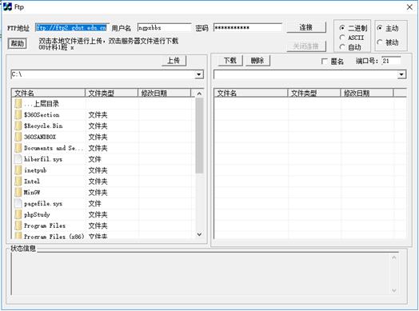Image resolution: width=419 pixels, height=311 pixels.
Task: Sort local list by 文件类型 column header
Action: pyautogui.click(x=111, y=93)
